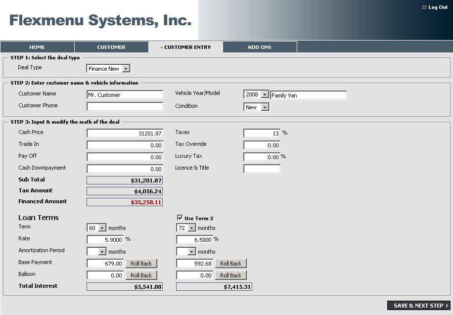Click Term 2 Balloon amount field

coord(195,275)
